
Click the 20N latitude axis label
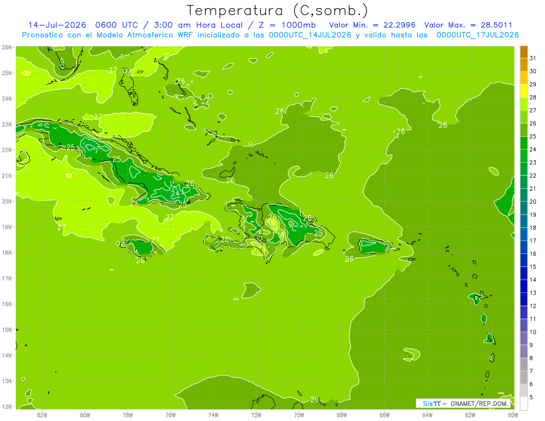[6, 201]
